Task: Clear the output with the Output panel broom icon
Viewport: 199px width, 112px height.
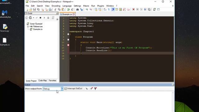Action: point(87,89)
